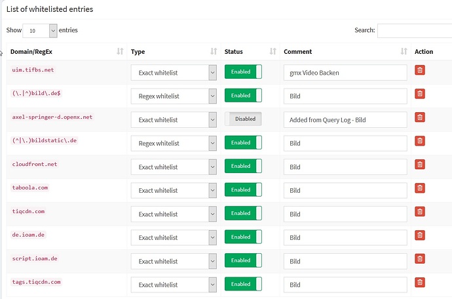Image resolution: width=452 pixels, height=299 pixels.
Task: Delete the uim.tifbs.net whitelist entry
Action: pyautogui.click(x=420, y=70)
